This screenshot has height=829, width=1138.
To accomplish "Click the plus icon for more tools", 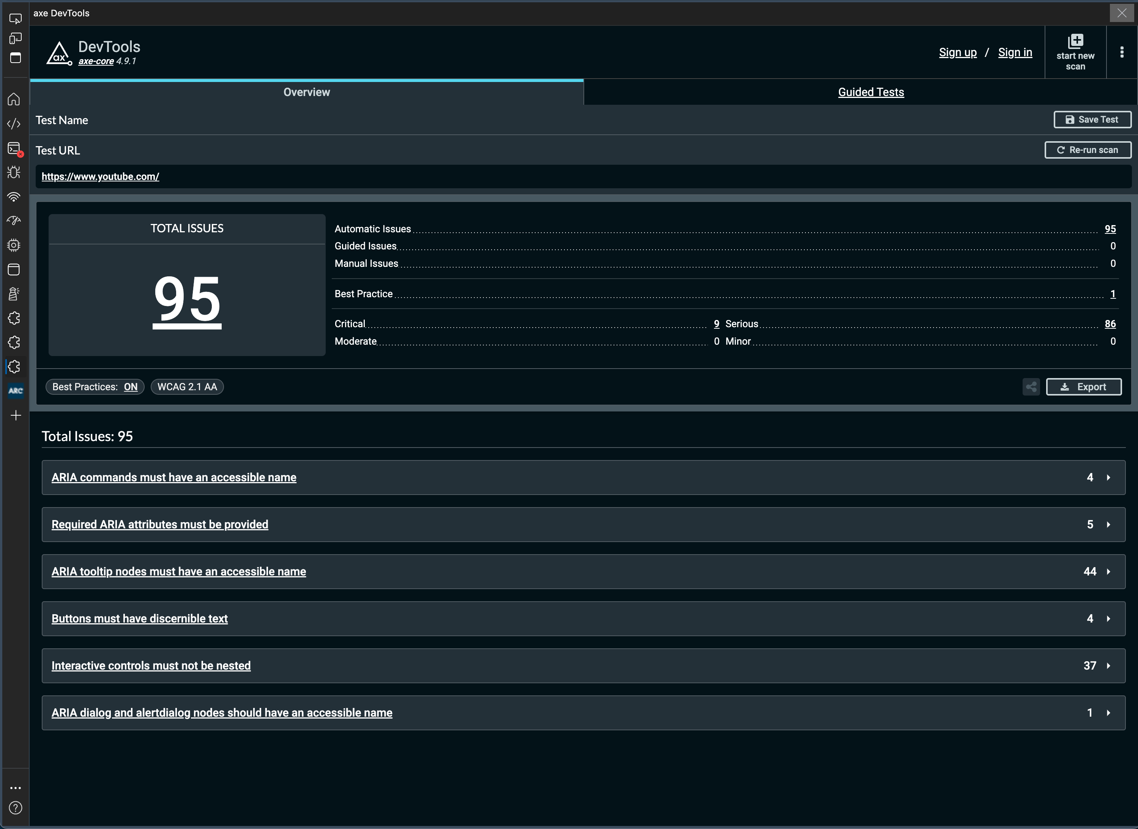I will tap(16, 415).
